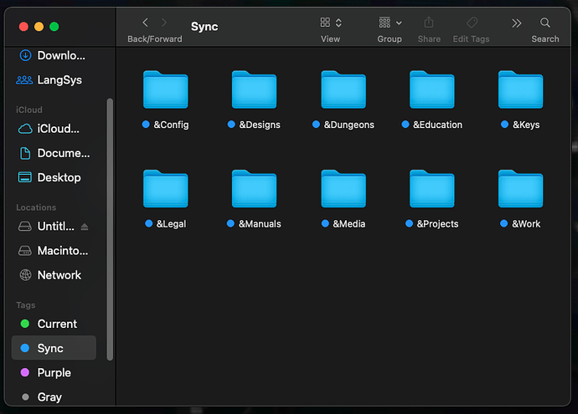578x414 pixels.
Task: Open the Group options dropdown
Action: click(390, 23)
